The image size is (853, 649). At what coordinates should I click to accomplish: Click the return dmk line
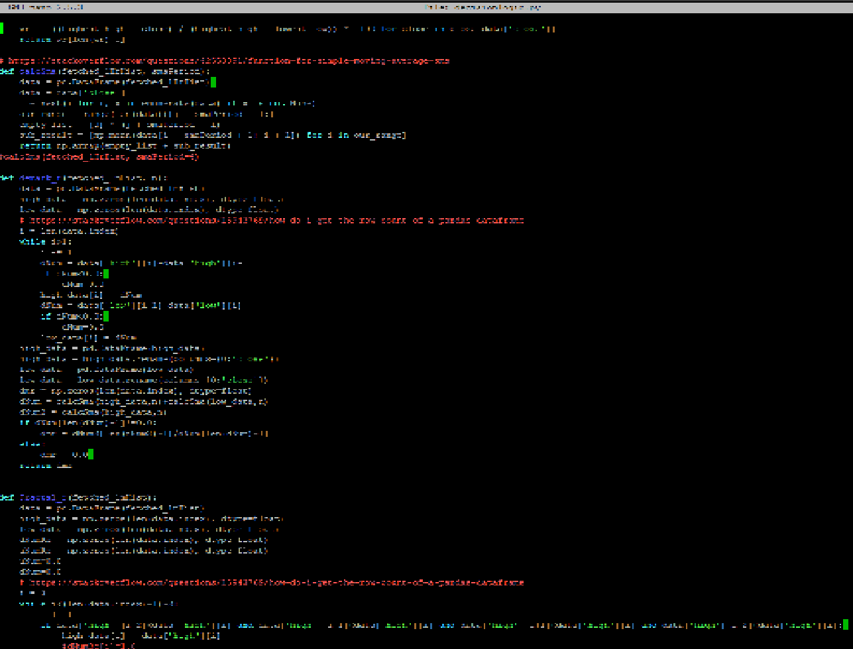tap(45, 465)
